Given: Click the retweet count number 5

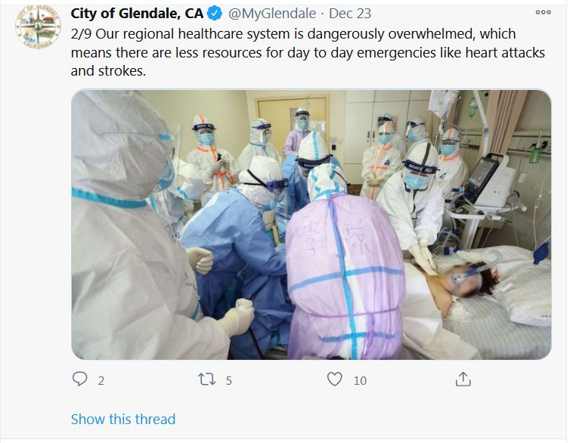Looking at the screenshot, I should 228,380.
